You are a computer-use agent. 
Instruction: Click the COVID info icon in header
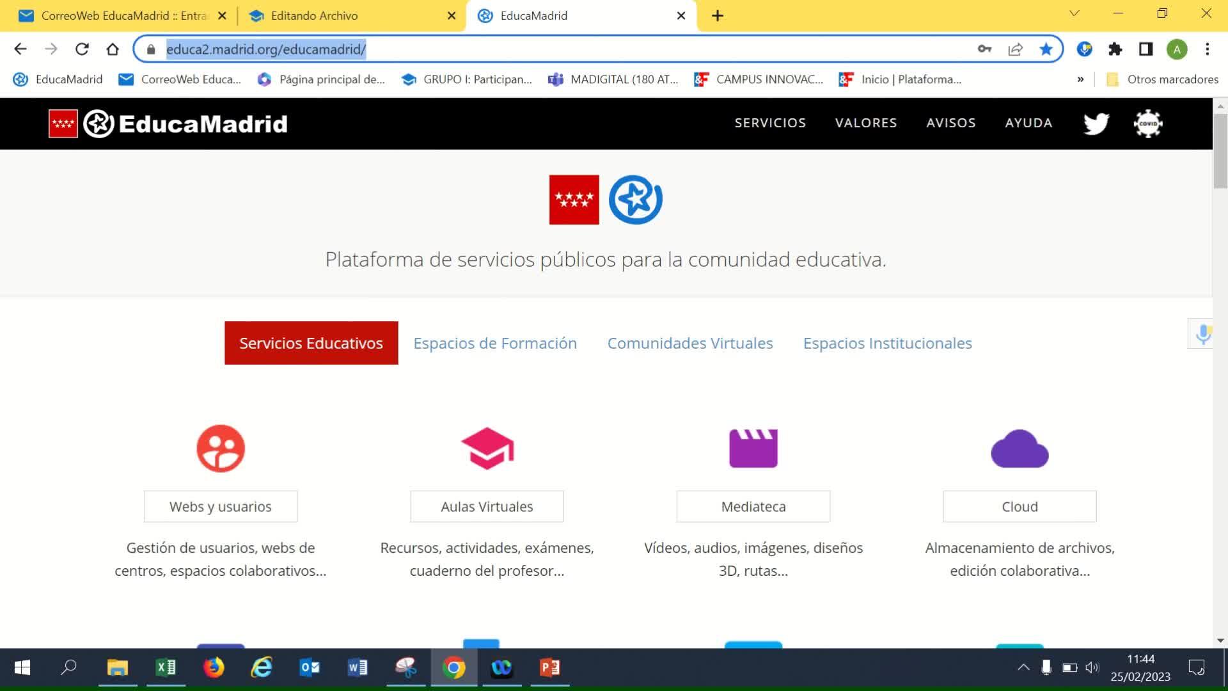1147,123
